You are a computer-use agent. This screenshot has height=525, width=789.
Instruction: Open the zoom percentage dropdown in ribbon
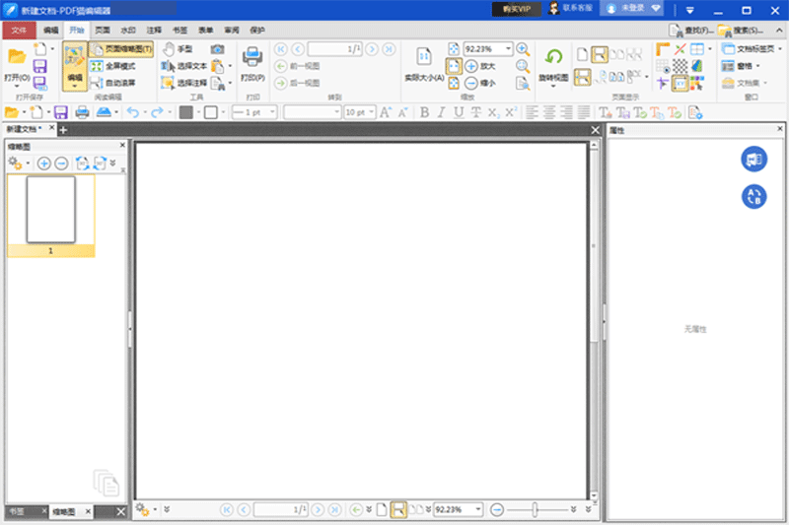509,48
